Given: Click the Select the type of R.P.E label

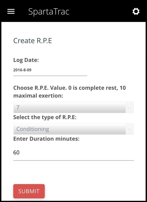Looking at the screenshot, I should (45, 117).
